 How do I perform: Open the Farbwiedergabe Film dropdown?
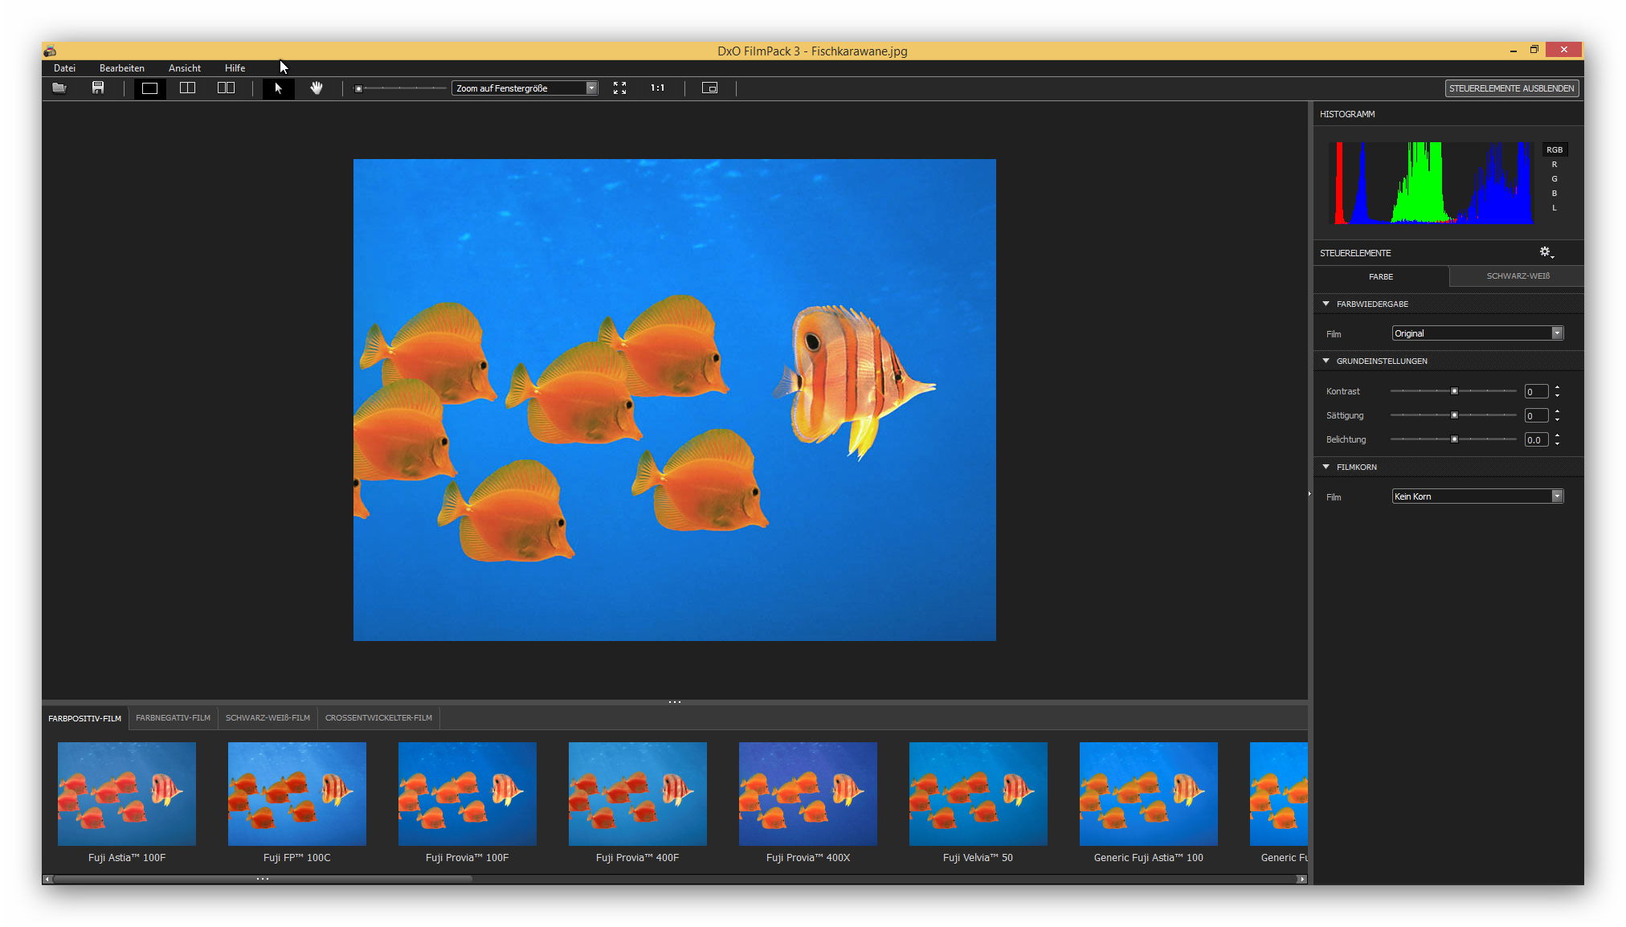pyautogui.click(x=1477, y=333)
